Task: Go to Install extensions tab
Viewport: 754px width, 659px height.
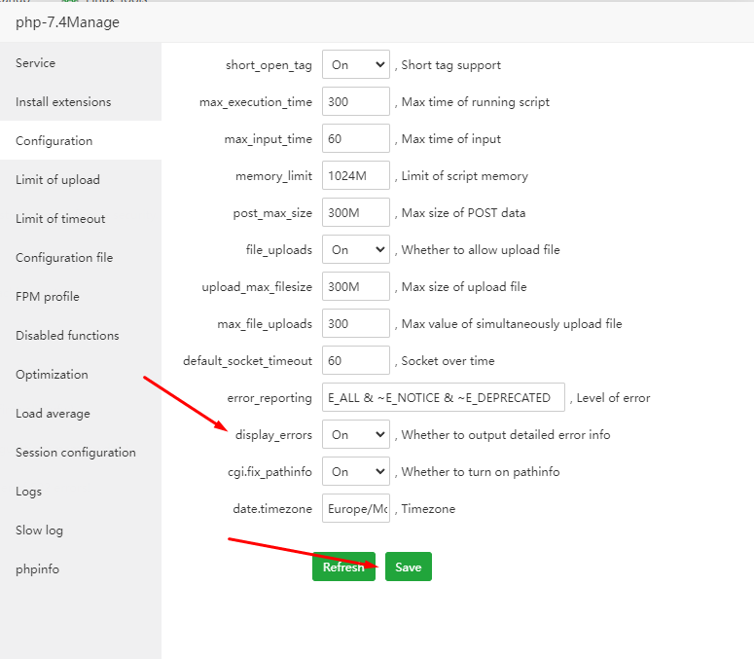Action: (x=63, y=102)
